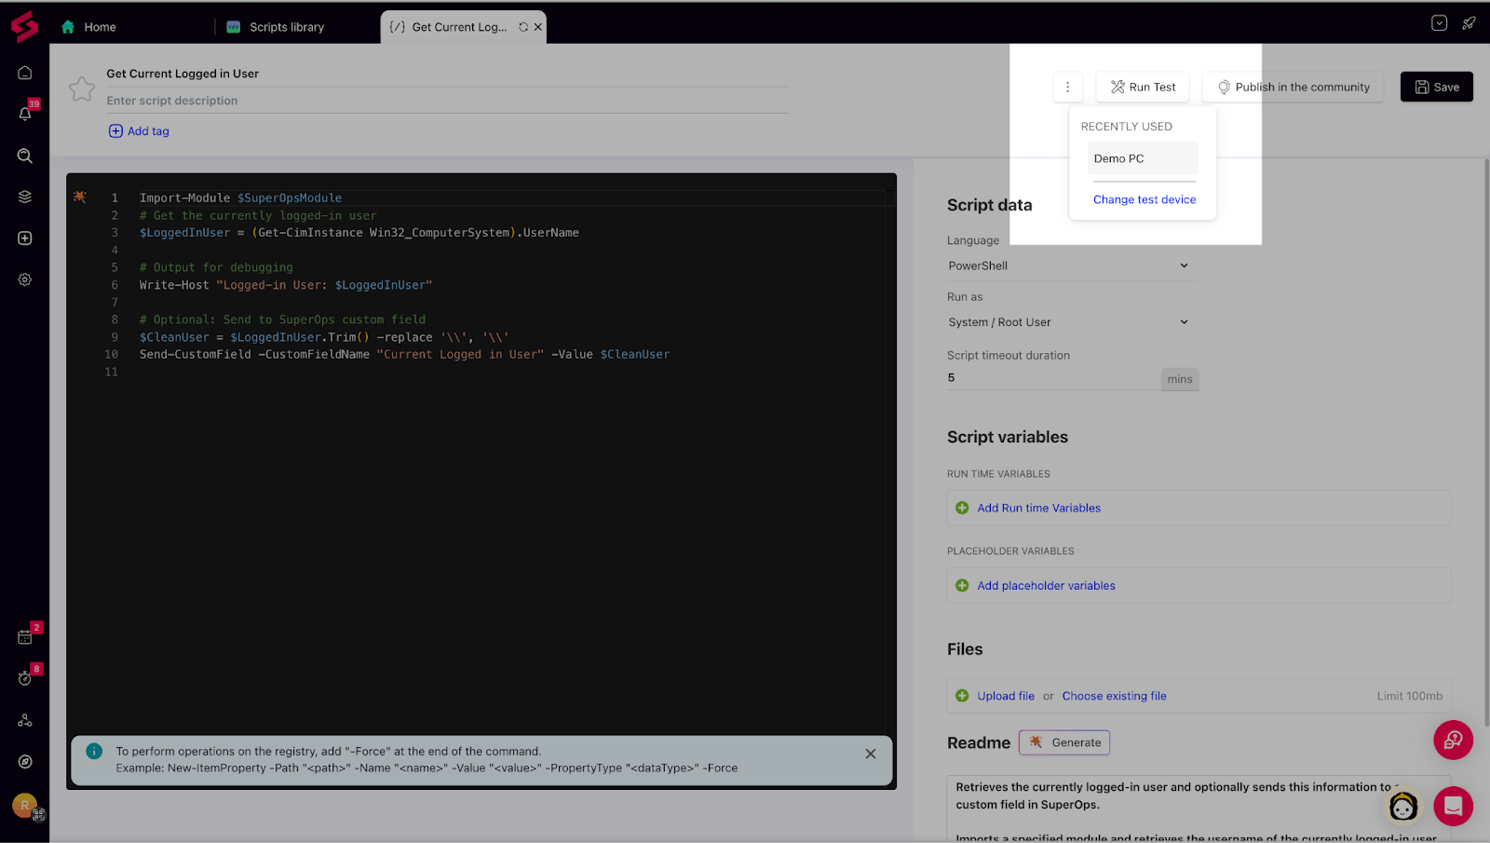This screenshot has width=1490, height=843.
Task: Open timer icon with badge 8
Action: [x=25, y=678]
